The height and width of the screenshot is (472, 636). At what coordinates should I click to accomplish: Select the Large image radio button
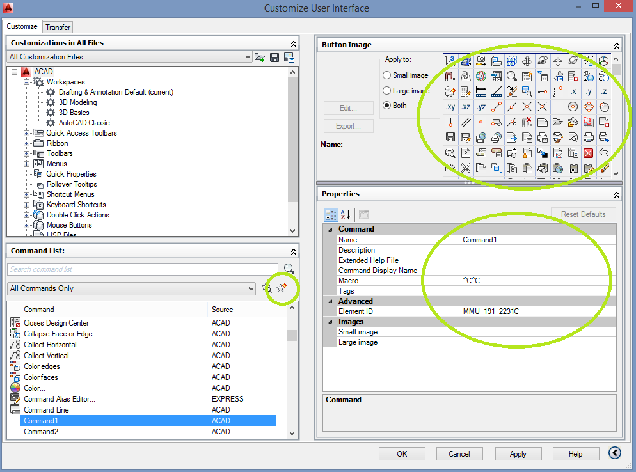coord(386,90)
